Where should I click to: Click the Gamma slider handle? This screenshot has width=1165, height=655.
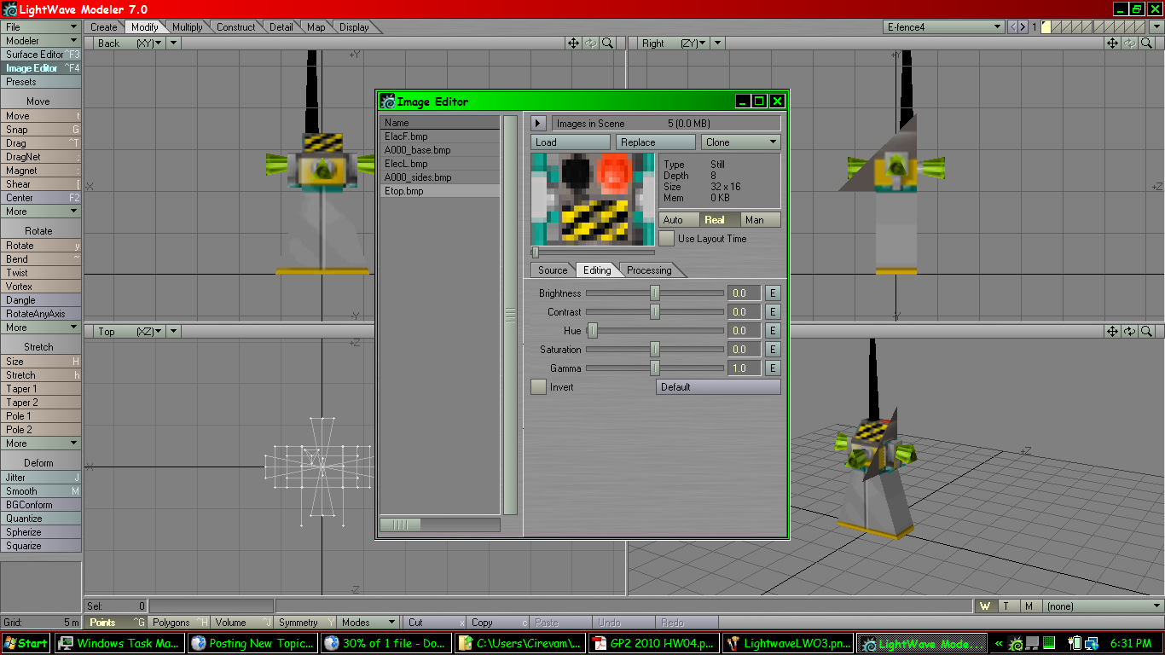point(655,368)
